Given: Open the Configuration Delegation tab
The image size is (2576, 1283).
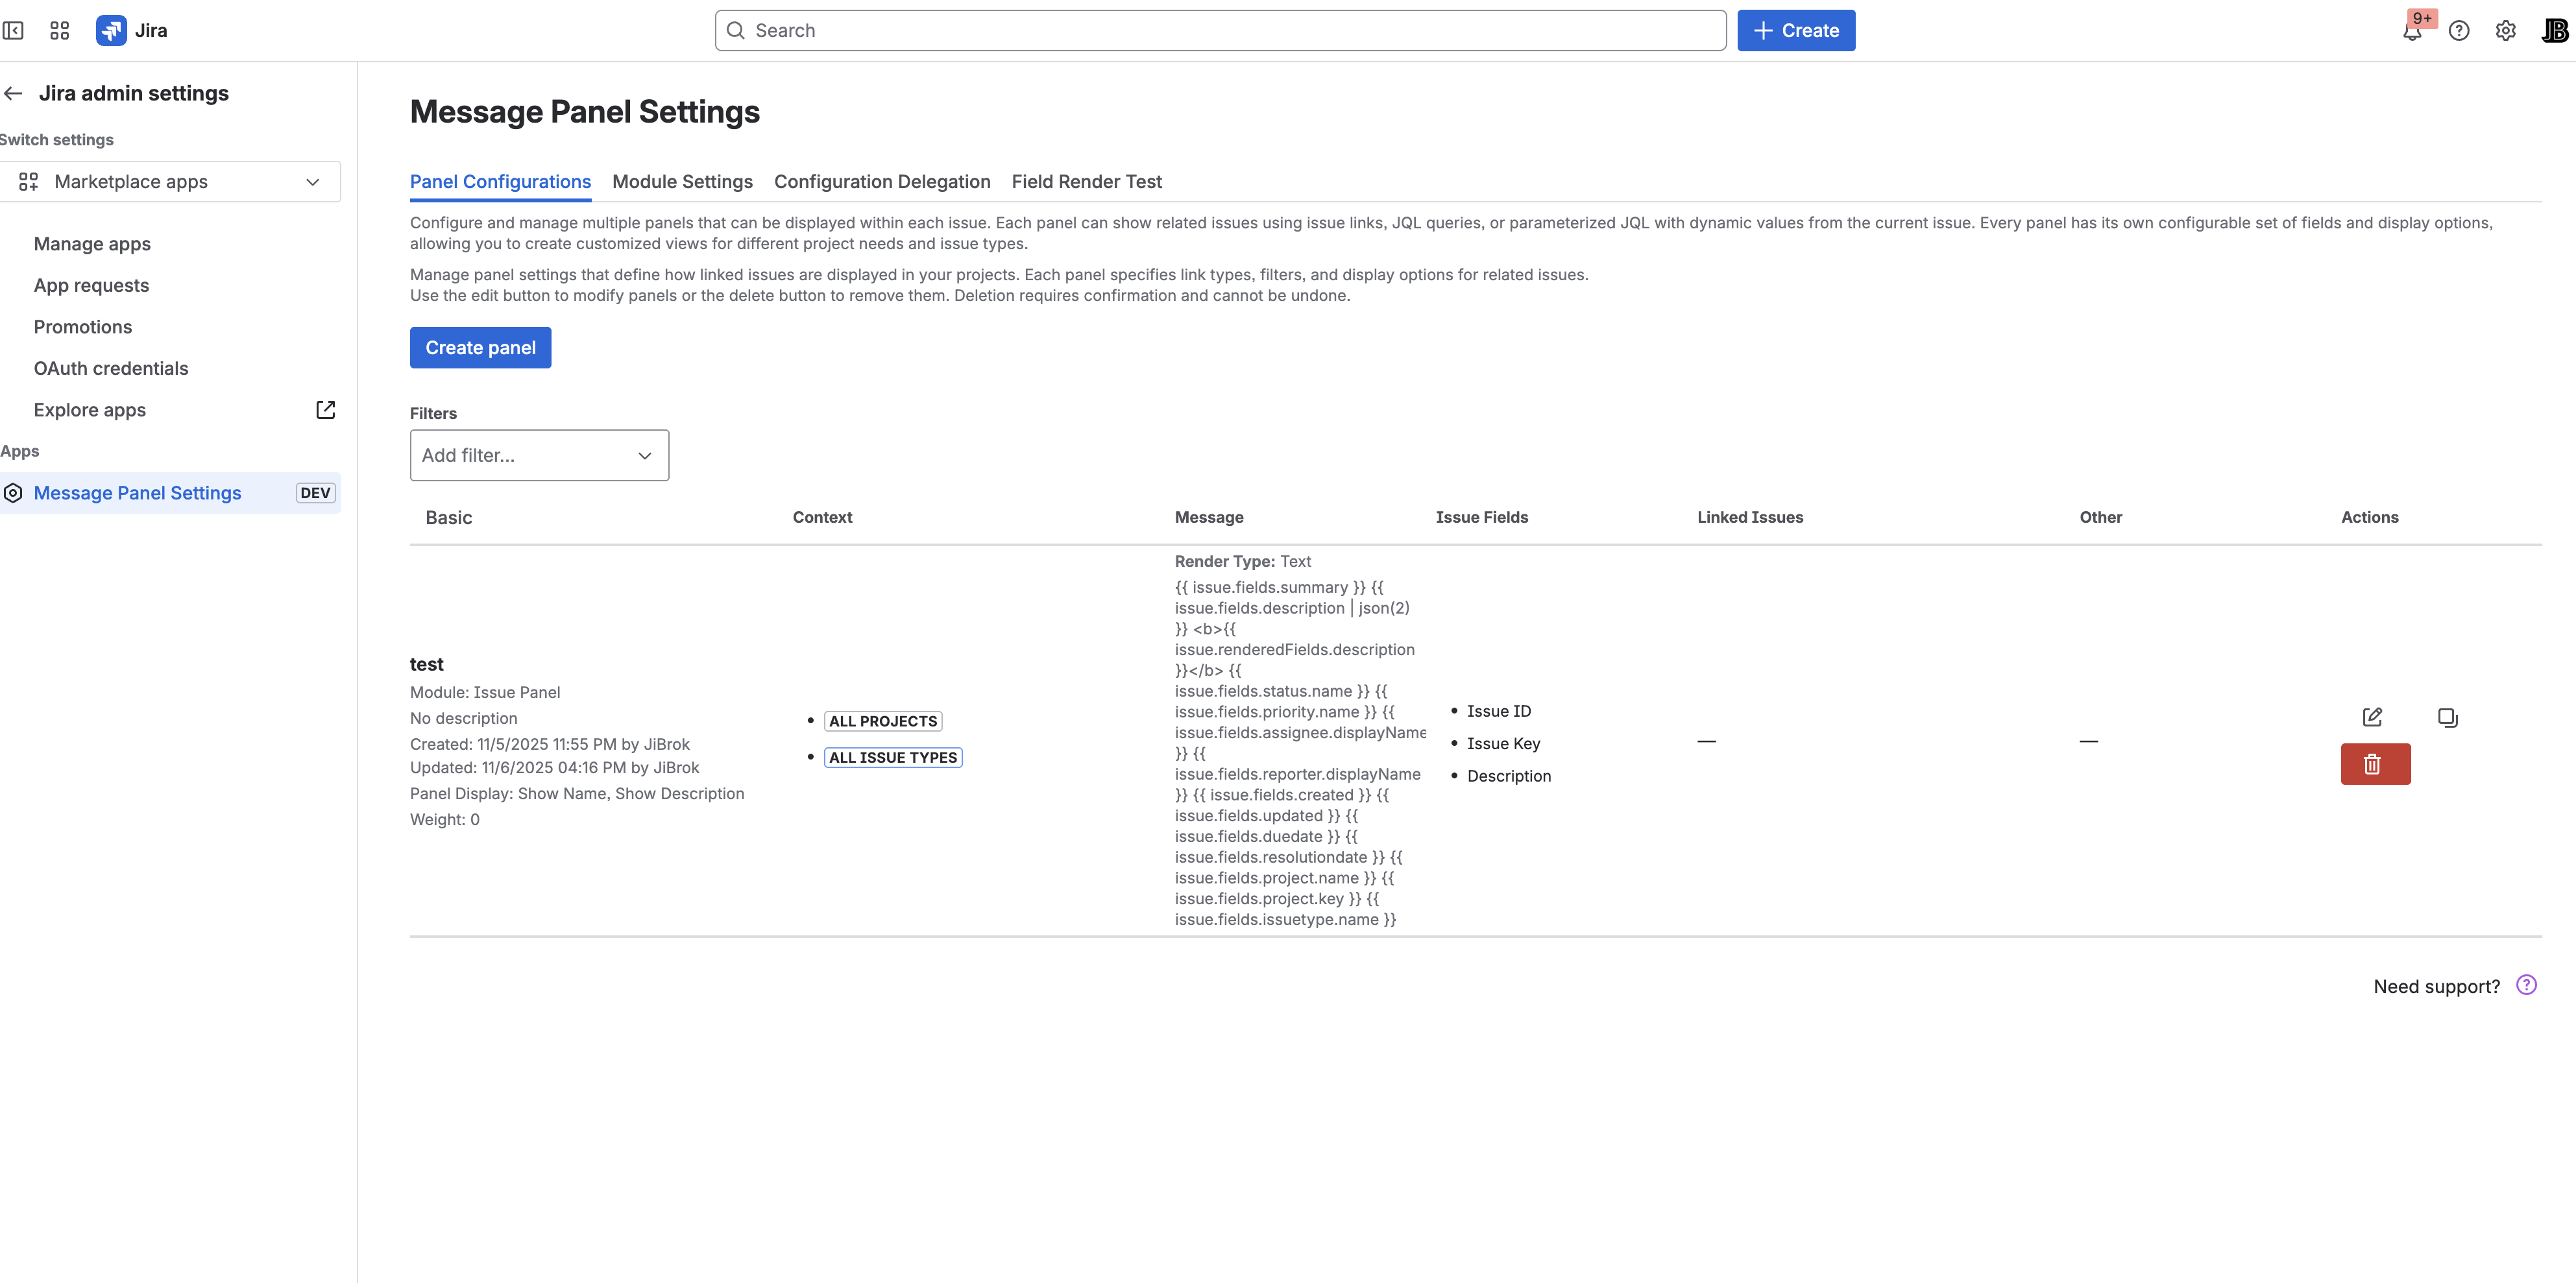Looking at the screenshot, I should [882, 181].
